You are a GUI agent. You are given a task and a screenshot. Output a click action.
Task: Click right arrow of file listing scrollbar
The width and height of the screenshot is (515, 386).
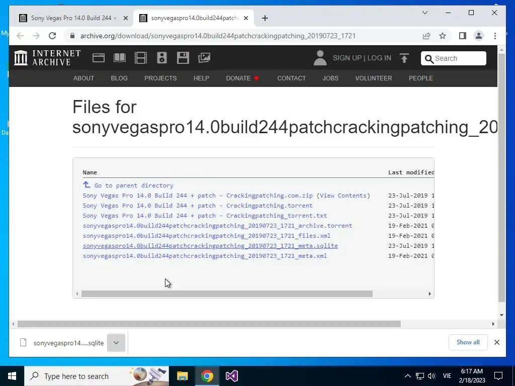pyautogui.click(x=430, y=294)
